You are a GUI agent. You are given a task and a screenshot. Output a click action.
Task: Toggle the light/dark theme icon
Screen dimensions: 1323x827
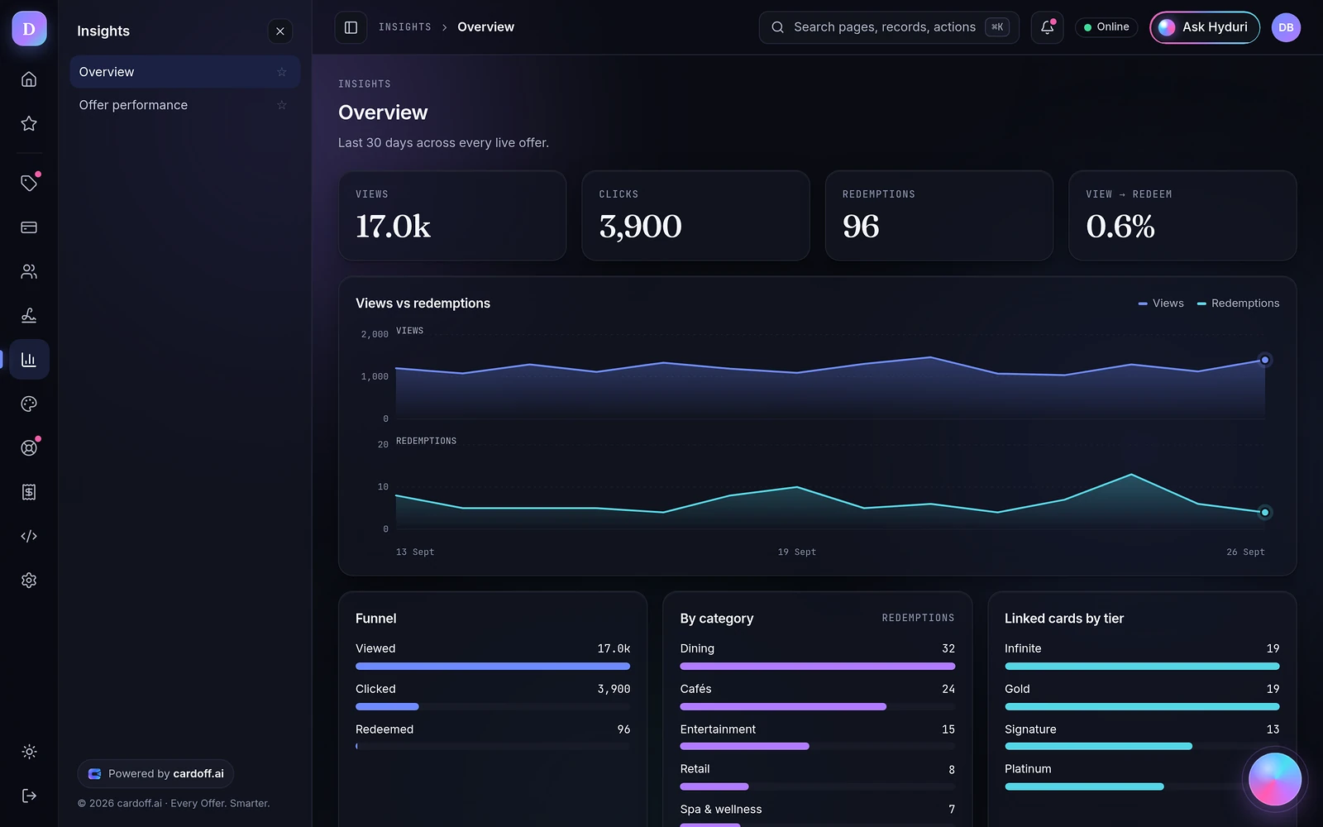click(29, 752)
